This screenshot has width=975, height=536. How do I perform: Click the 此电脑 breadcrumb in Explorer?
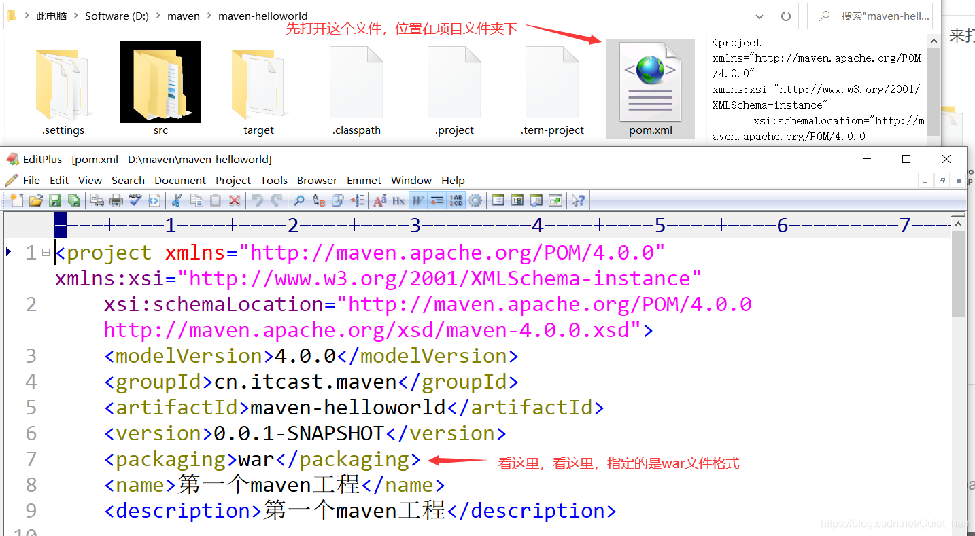(51, 16)
